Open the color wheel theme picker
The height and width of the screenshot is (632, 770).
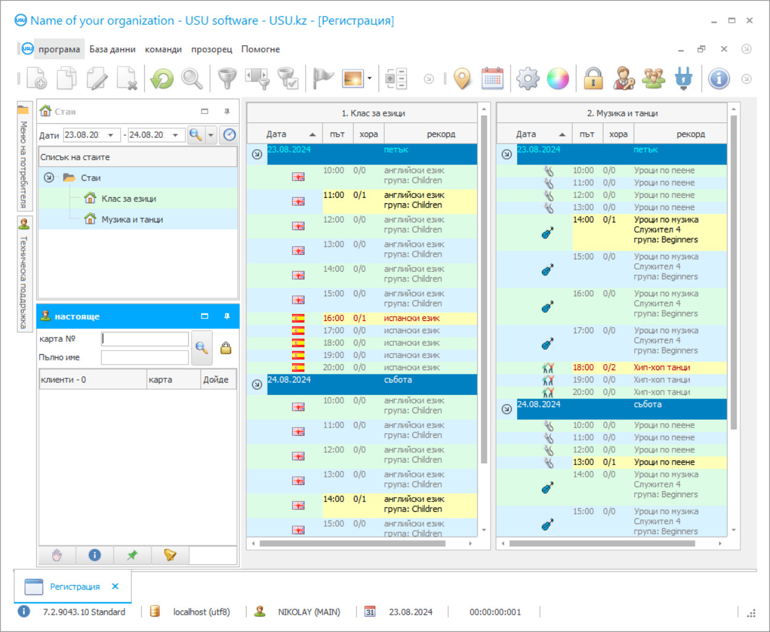point(558,79)
